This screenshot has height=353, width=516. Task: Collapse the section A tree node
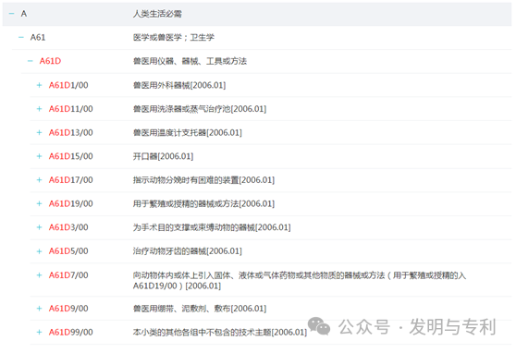click(11, 14)
